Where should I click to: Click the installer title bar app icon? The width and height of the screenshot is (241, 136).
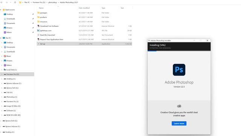tap(149, 40)
